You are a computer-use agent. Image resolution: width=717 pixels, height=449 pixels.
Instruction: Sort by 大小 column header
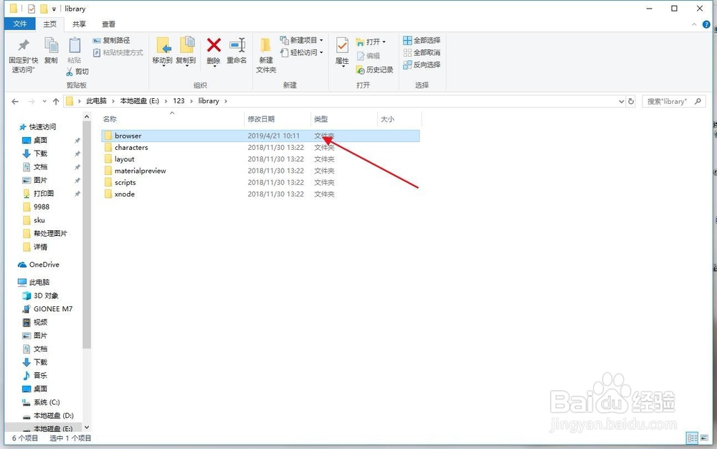387,119
